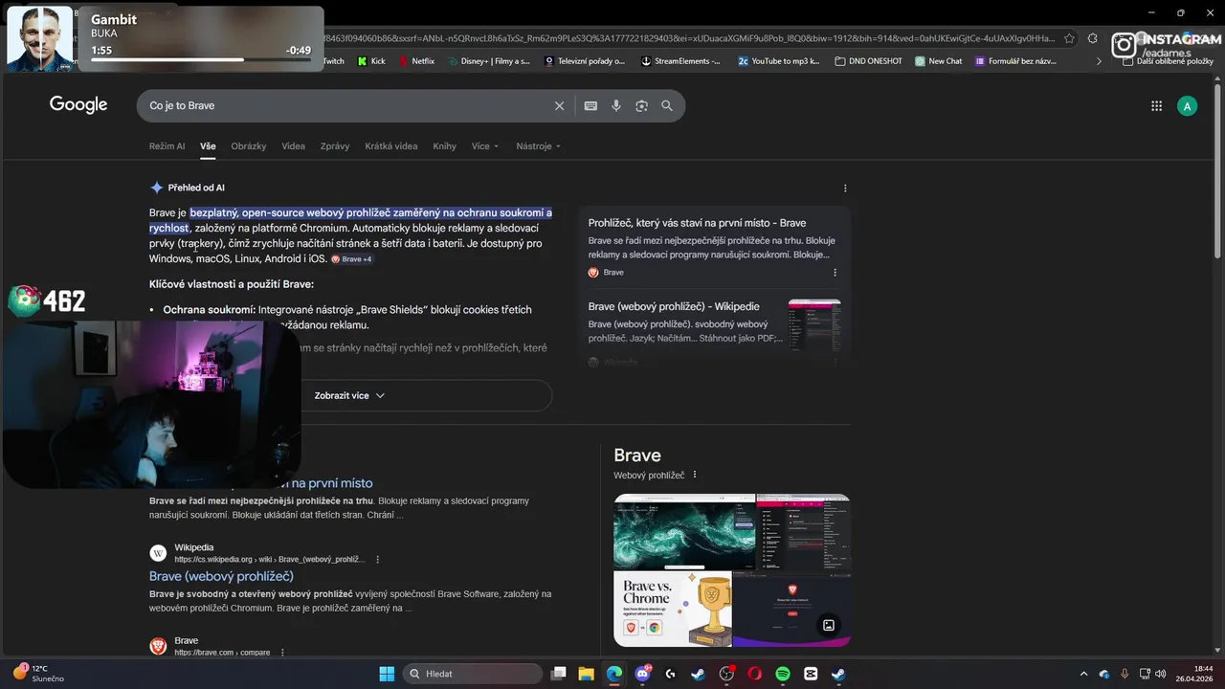This screenshot has height=689, width=1225.
Task: Open Opera browser from taskbar
Action: coord(754,674)
